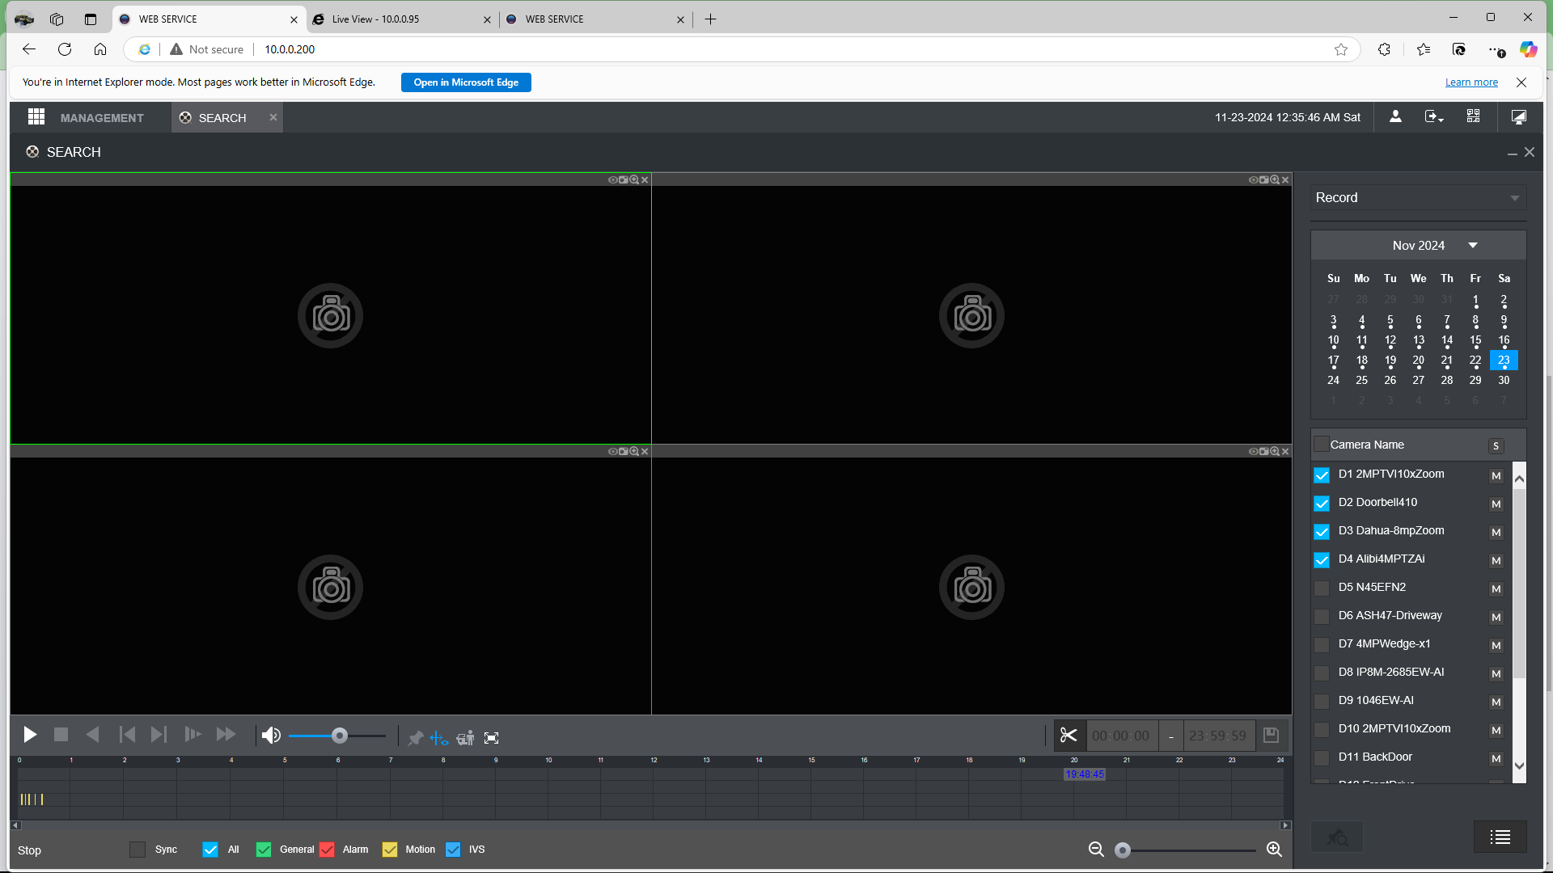Click the user account icon in header

pos(1395,116)
